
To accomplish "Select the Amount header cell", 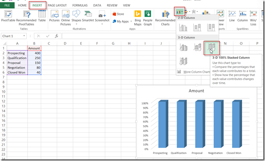I will coord(34,48).
